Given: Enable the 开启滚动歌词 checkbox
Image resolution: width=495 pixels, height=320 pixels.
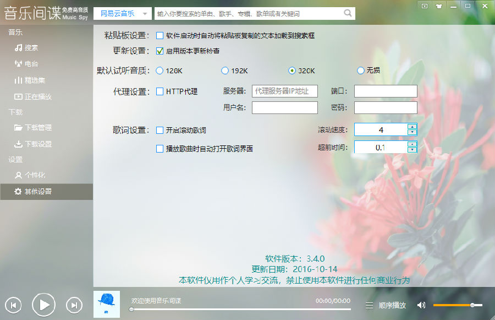Looking at the screenshot, I should [160, 130].
